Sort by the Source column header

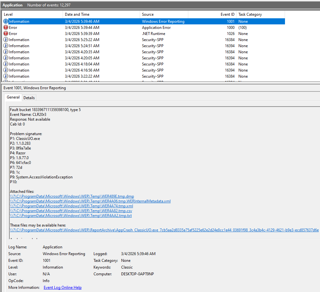[x=164, y=14]
